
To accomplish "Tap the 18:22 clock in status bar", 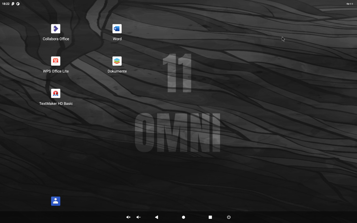I will click(6, 4).
